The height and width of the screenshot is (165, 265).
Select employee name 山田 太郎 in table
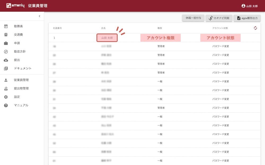pyautogui.click(x=107, y=38)
